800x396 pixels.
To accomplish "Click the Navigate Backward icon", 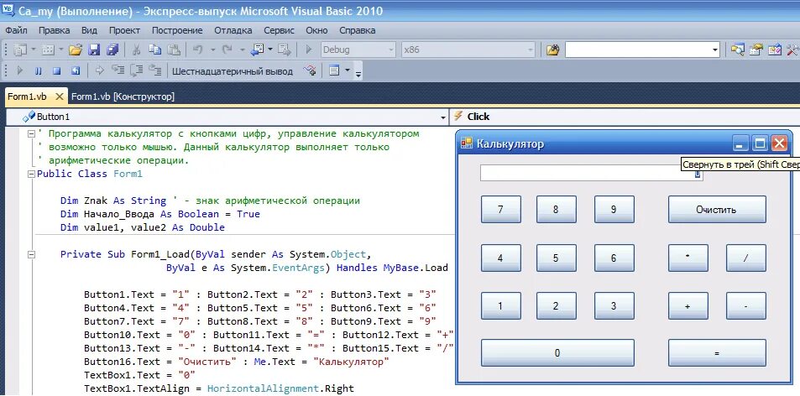I will point(258,50).
